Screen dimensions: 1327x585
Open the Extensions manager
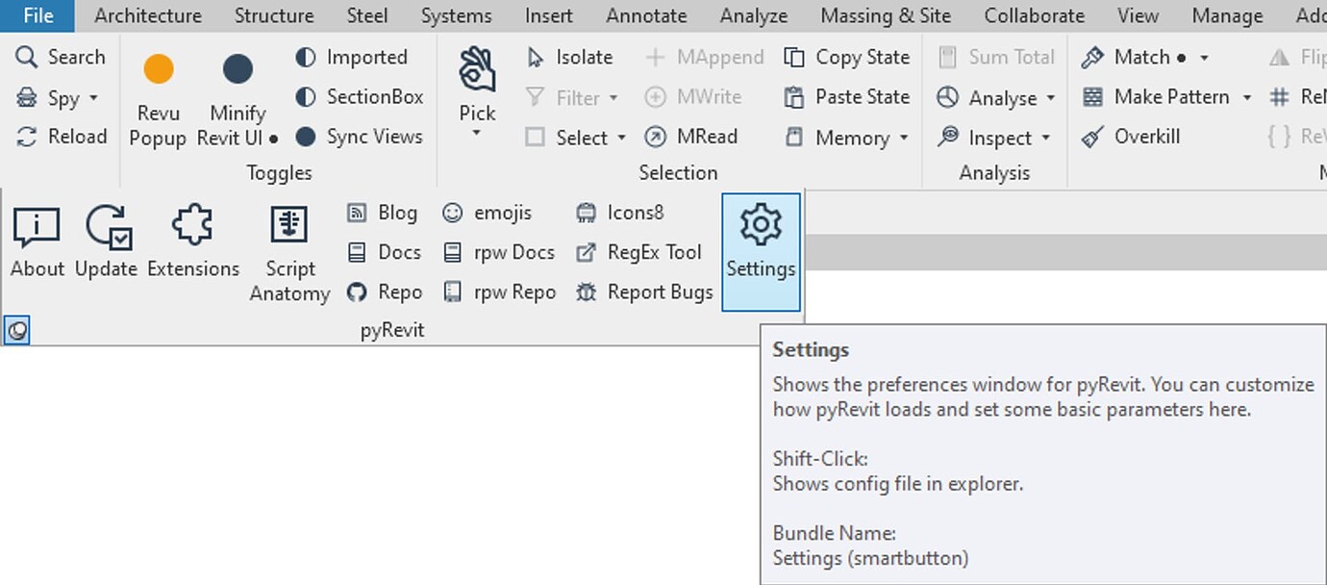pos(192,242)
